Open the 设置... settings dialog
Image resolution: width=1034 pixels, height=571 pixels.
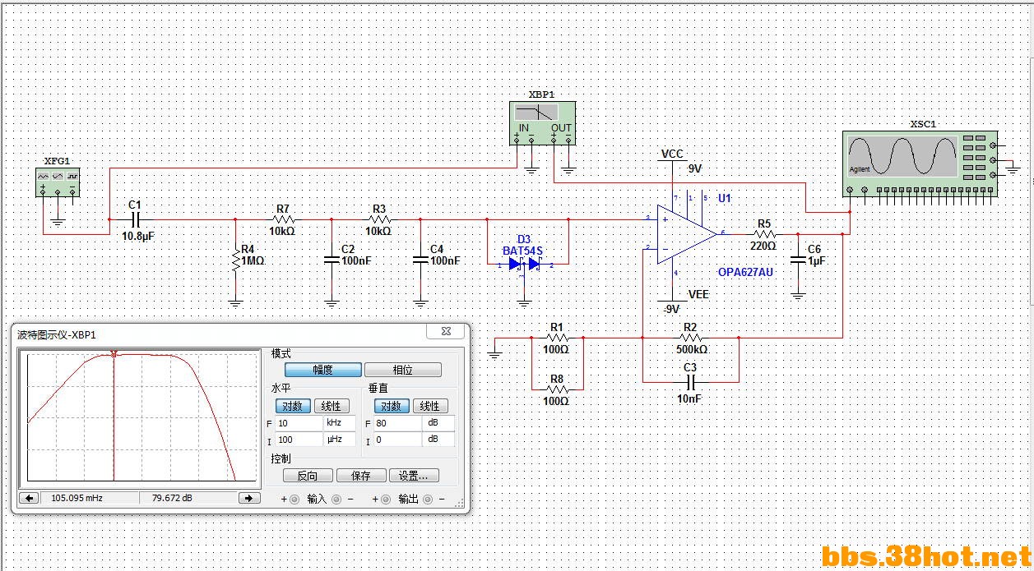tap(414, 476)
